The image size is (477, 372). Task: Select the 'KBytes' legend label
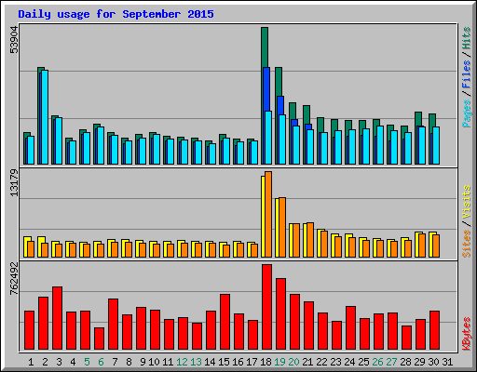[466, 334]
